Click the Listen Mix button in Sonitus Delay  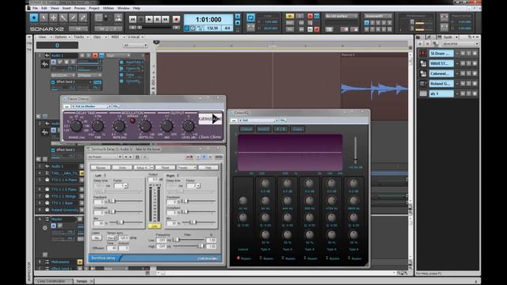pyautogui.click(x=97, y=237)
